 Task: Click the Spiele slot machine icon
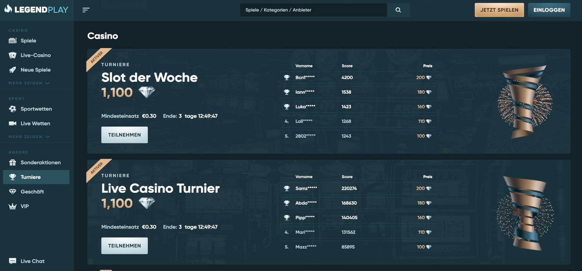tap(13, 41)
